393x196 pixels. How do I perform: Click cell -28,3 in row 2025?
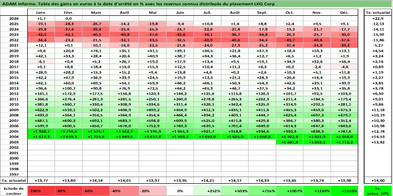(69, 24)
